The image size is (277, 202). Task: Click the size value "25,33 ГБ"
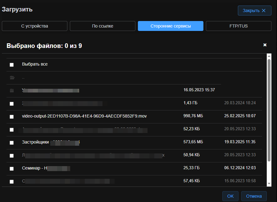[192, 168]
